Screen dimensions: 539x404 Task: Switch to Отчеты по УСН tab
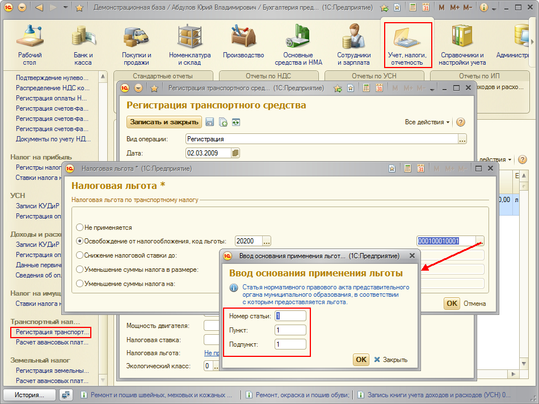tap(374, 76)
